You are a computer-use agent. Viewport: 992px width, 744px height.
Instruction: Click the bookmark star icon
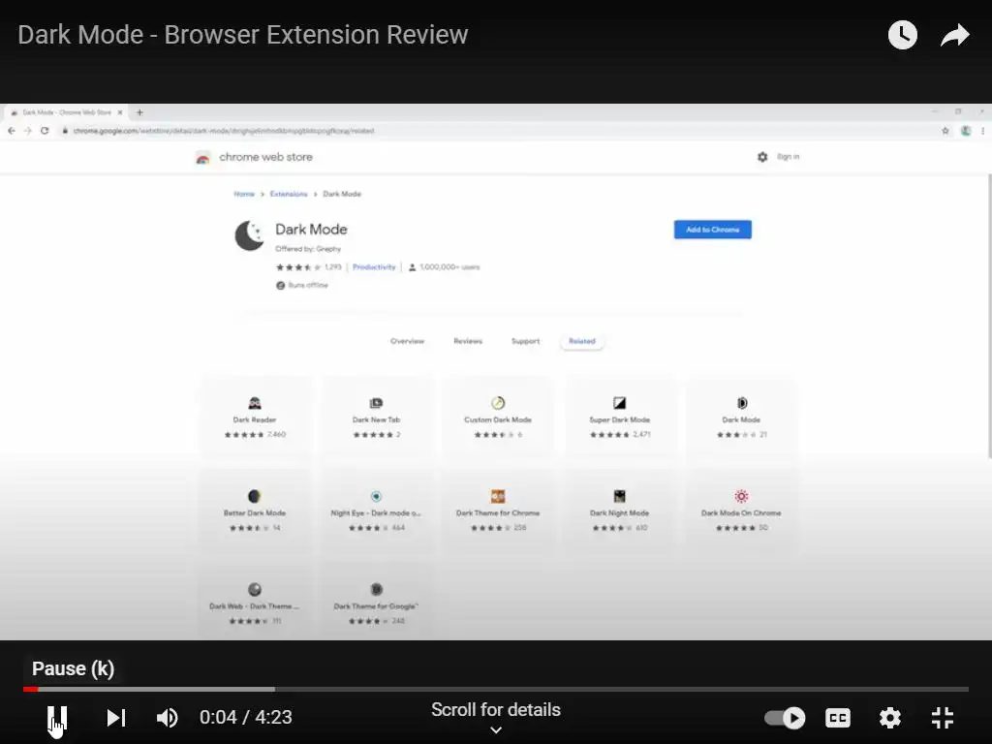click(945, 131)
